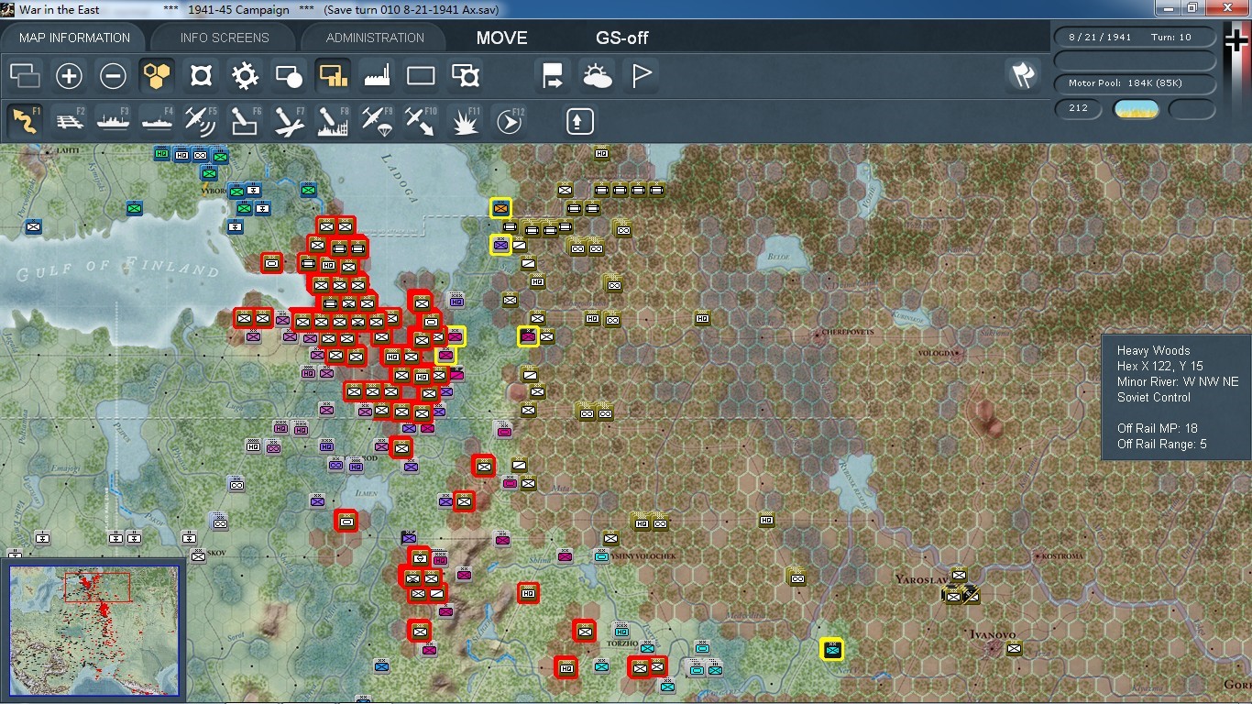The height and width of the screenshot is (704, 1252).
Task: Zoom in the map with the plus icon
Action: pyautogui.click(x=69, y=76)
